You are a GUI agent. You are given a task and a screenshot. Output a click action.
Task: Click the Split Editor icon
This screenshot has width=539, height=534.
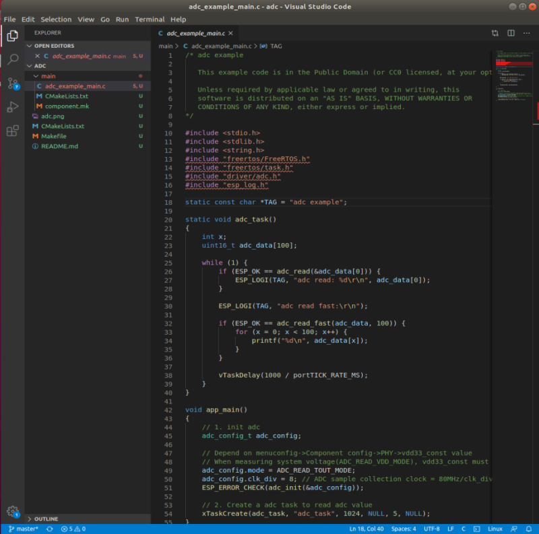pyautogui.click(x=511, y=33)
